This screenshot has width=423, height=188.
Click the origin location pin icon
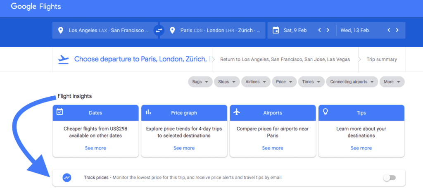pos(61,30)
